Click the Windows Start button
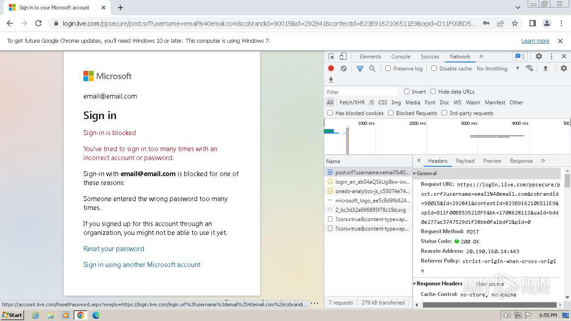This screenshot has width=571, height=321. [12, 315]
